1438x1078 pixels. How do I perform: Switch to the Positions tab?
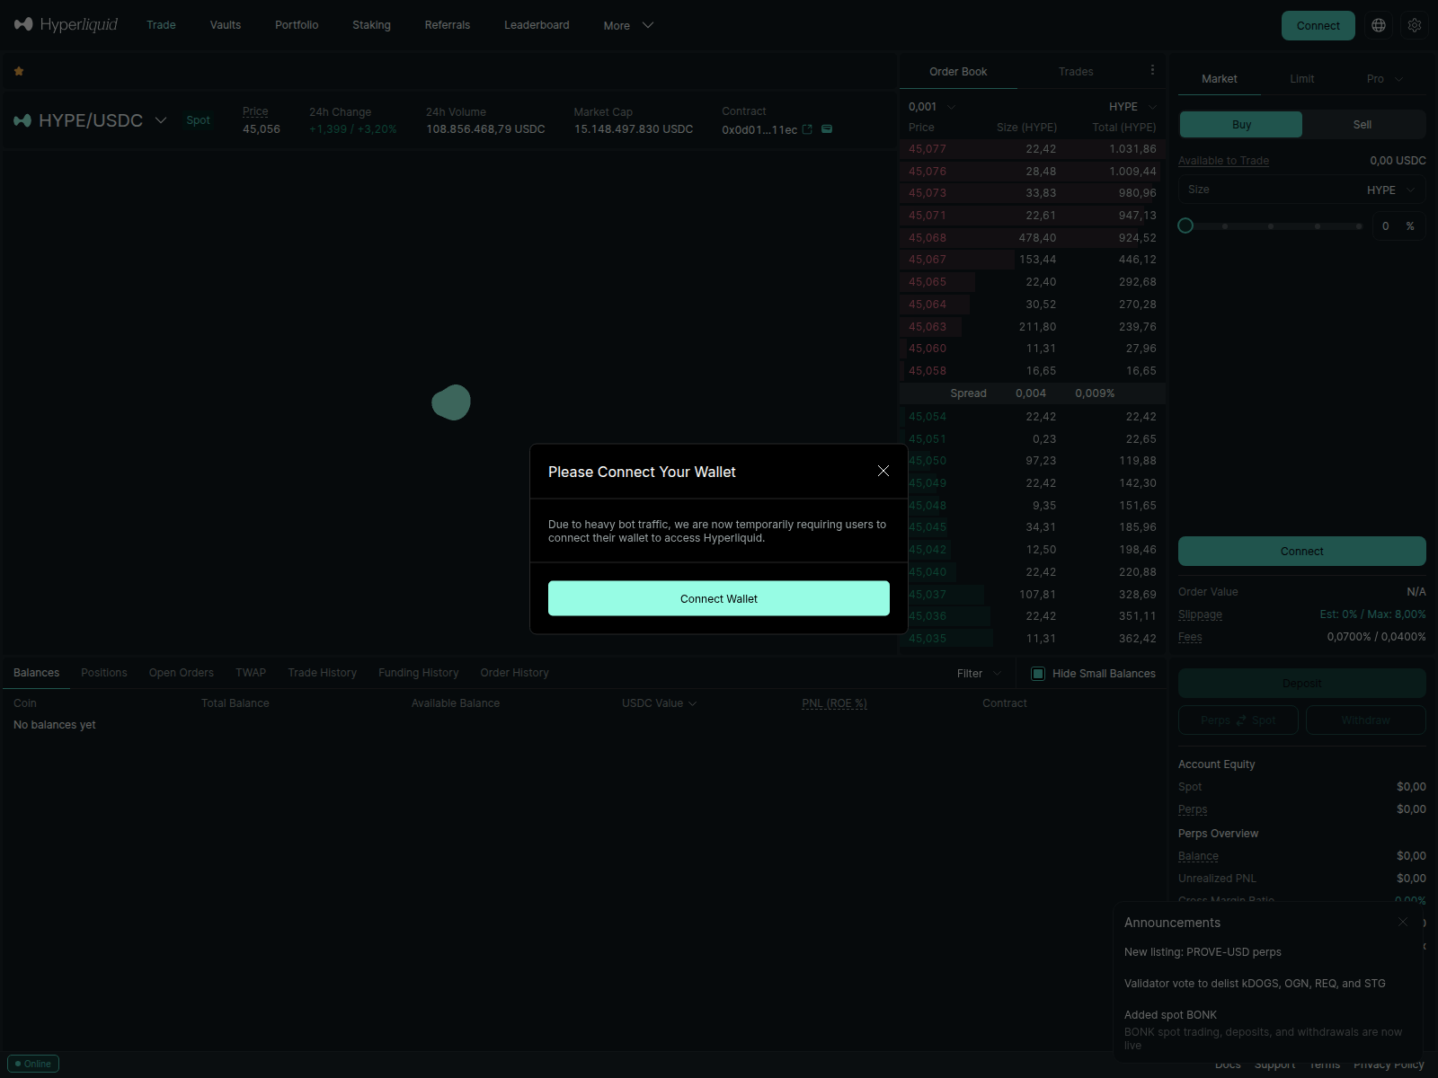[x=104, y=673]
